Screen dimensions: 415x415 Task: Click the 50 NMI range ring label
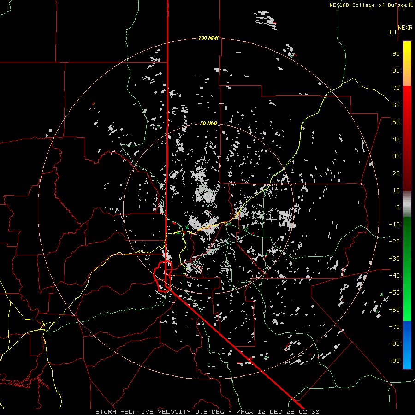208,123
